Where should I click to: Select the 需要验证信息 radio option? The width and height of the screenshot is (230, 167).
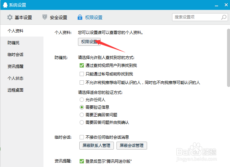tap(82, 107)
